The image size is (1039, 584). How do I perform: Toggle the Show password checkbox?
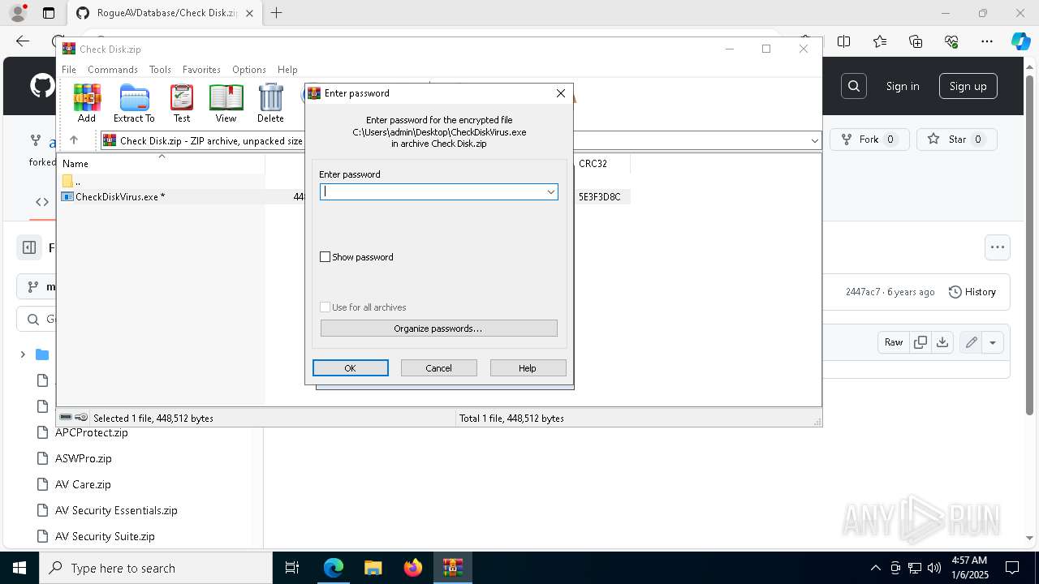(325, 257)
